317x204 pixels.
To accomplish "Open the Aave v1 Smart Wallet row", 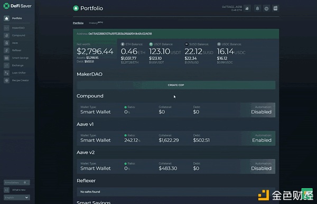I will tap(176, 138).
